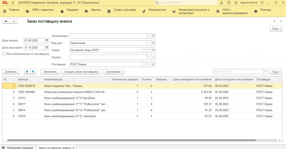Expand the Склад dropdown
286x149 pixels.
pyautogui.click(x=144, y=50)
